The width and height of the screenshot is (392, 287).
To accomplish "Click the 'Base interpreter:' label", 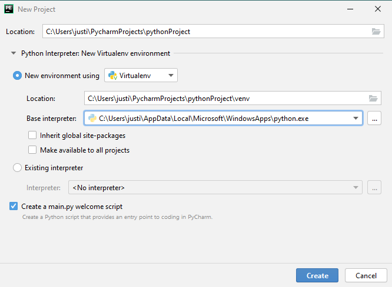I will [51, 119].
